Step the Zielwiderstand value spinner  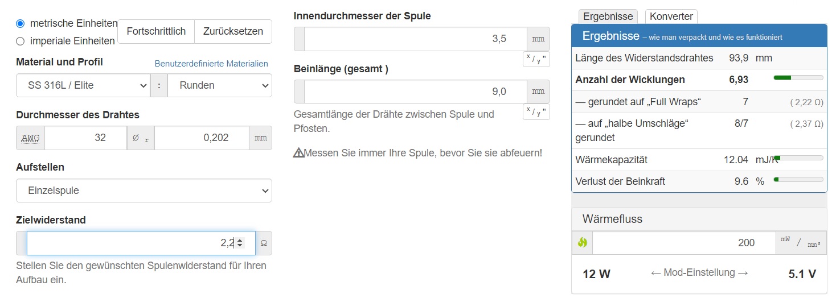[x=240, y=243]
